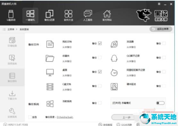
Task: Click the C盘文档 disk drive icon
Action: point(50,87)
